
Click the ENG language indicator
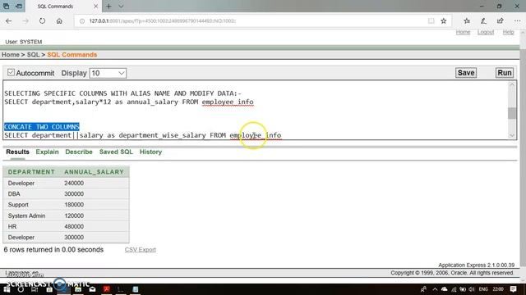click(x=483, y=289)
